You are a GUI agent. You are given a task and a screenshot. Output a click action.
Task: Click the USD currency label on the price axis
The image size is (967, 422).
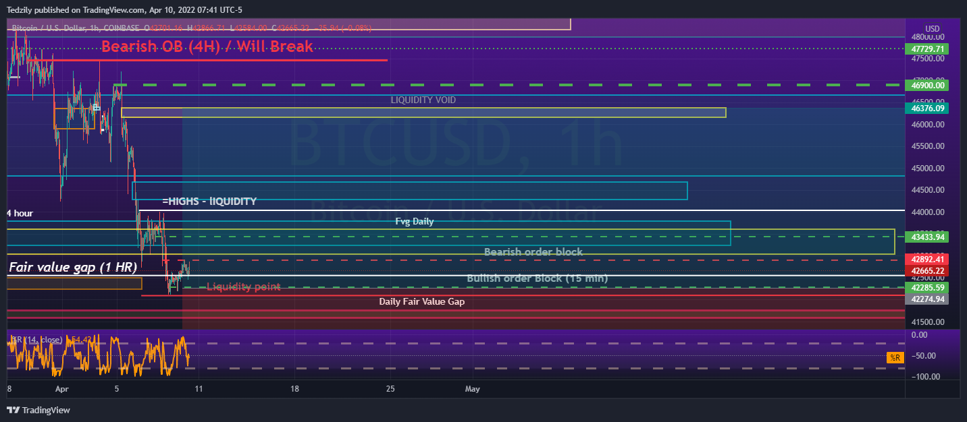click(932, 28)
